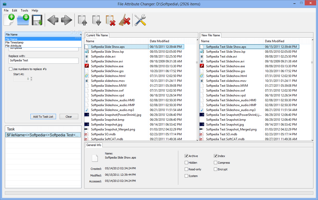Click the right arrow forward icon
The image size is (318, 200).
pyautogui.click(x=67, y=20)
